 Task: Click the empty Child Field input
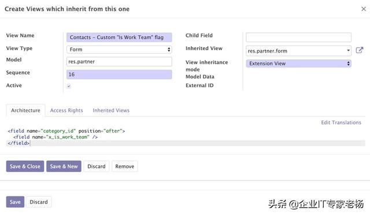click(x=298, y=37)
